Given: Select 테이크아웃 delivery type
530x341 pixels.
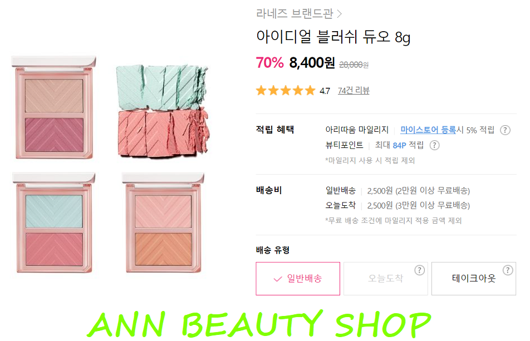Looking at the screenshot, I should coord(474,279).
